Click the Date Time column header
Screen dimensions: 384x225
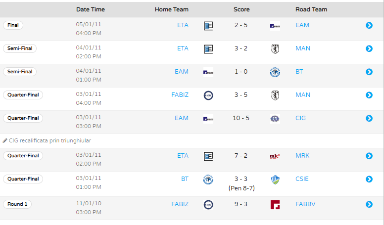point(91,9)
